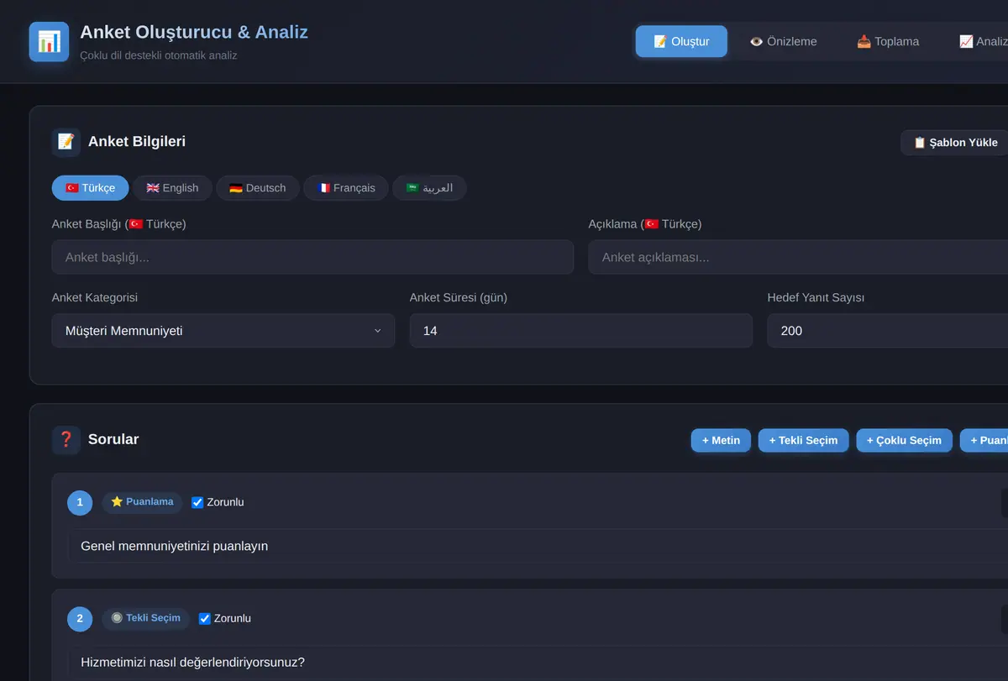1008x681 pixels.
Task: Switch survey language to Deutsch
Action: 258,188
